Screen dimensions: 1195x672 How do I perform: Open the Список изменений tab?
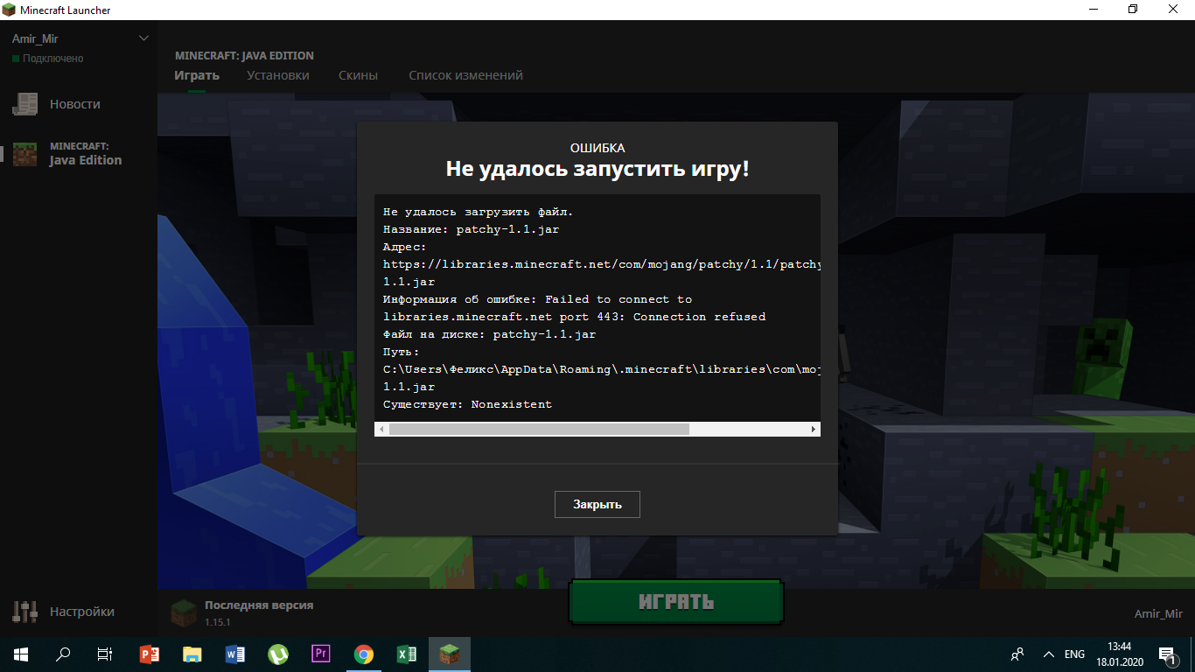point(465,75)
